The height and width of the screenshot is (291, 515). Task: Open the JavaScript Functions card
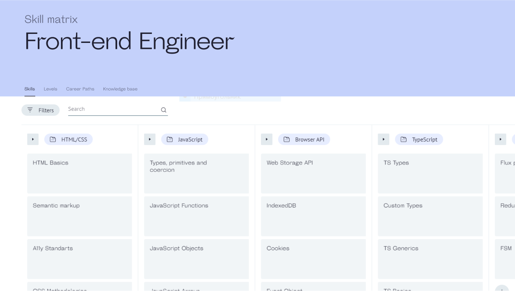[197, 216]
